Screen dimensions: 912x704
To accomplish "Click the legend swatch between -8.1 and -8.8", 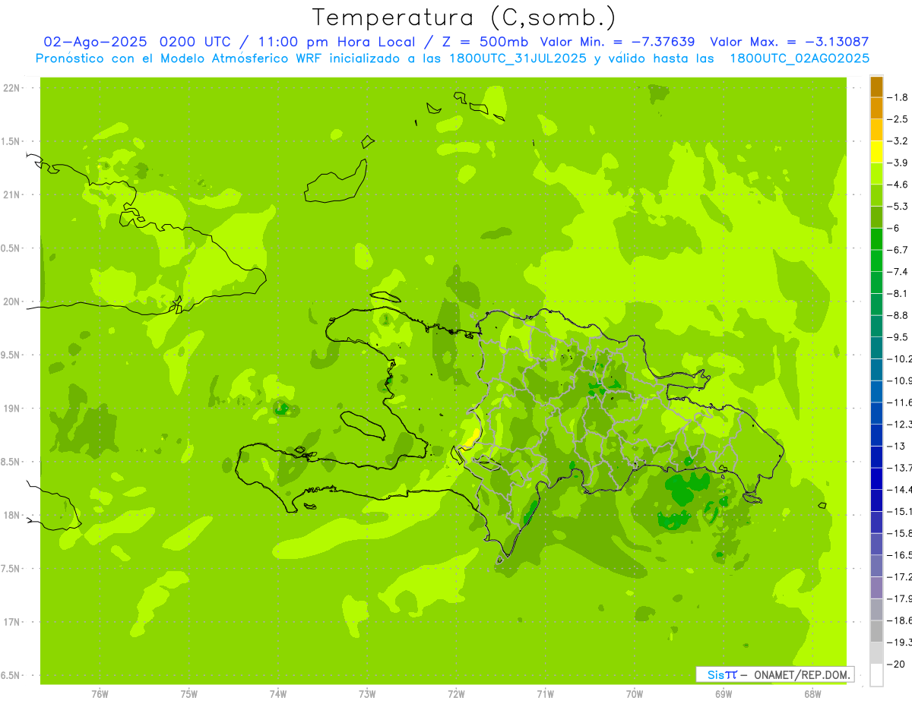I will [x=876, y=304].
